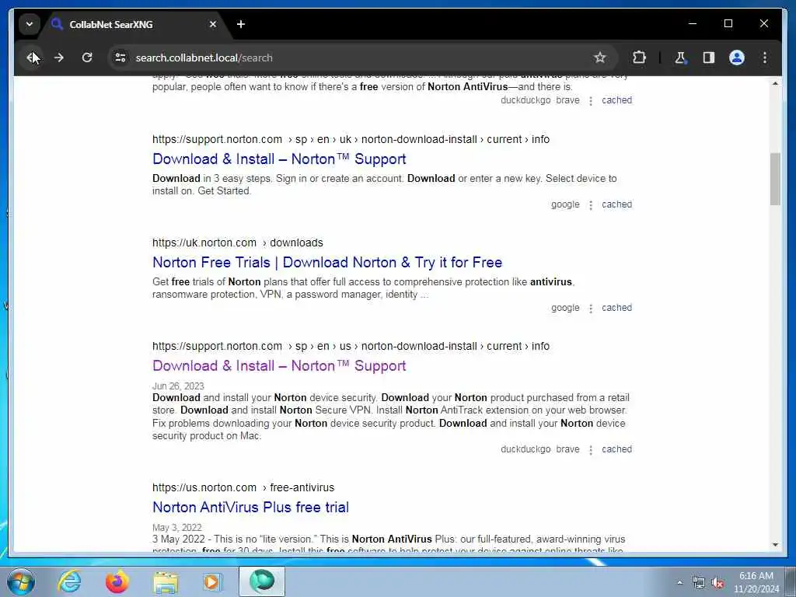Image resolution: width=796 pixels, height=597 pixels.
Task: Open the Extensions puzzle icon
Action: [639, 58]
